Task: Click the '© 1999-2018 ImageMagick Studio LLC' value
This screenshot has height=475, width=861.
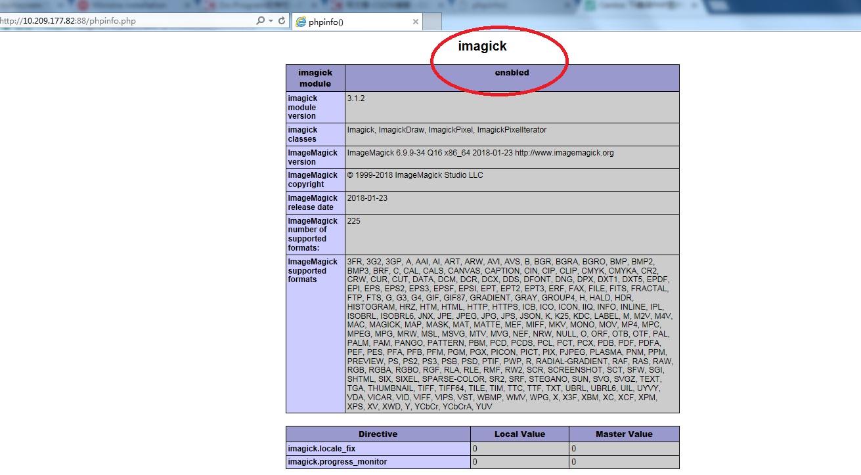Action: click(415, 175)
